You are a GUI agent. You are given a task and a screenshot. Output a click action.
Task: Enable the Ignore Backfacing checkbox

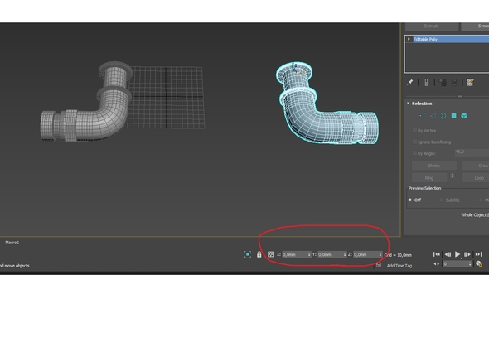click(x=414, y=142)
